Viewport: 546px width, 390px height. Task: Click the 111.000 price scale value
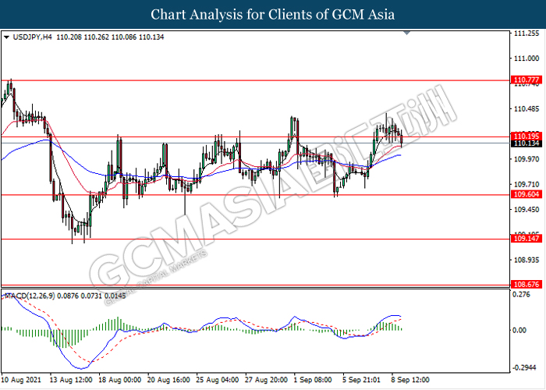click(526, 58)
